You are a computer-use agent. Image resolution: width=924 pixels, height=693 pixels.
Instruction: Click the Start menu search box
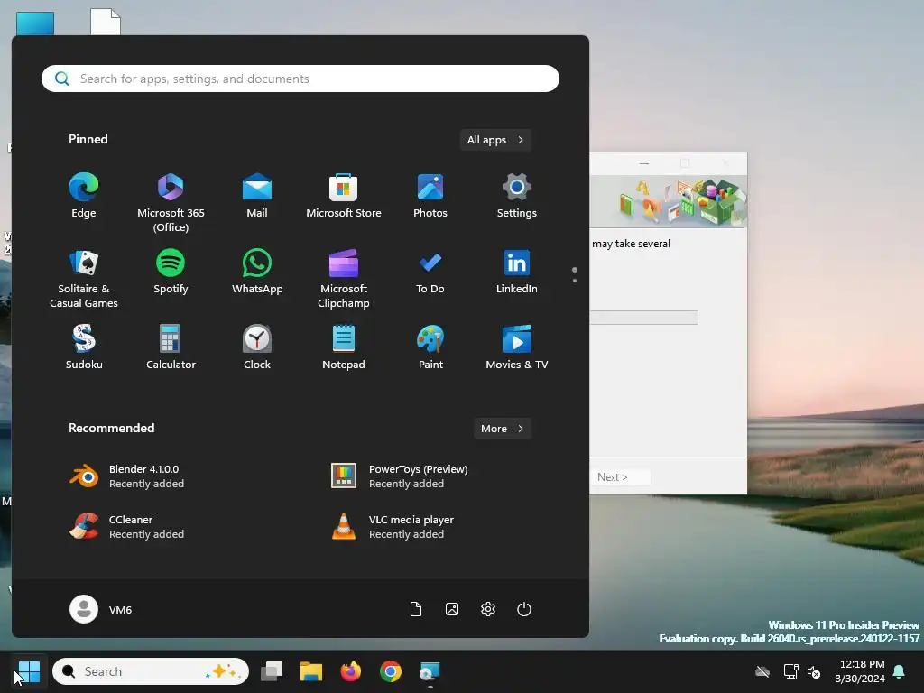tap(300, 79)
